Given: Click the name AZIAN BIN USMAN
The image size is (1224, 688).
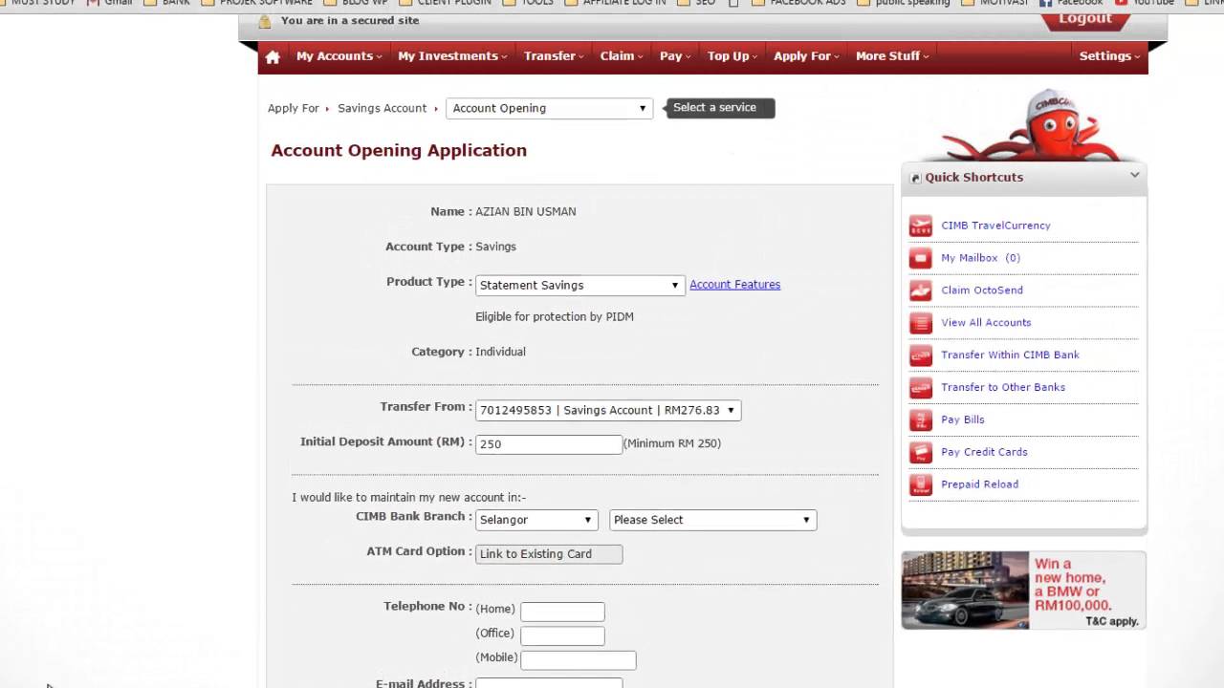Looking at the screenshot, I should click(x=526, y=212).
